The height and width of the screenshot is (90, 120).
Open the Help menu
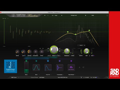pyautogui.click(x=93, y=15)
